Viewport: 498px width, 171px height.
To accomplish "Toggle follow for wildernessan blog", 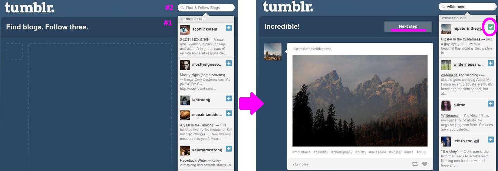I will (491, 63).
